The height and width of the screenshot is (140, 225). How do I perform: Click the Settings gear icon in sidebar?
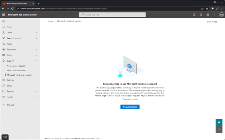[4, 80]
